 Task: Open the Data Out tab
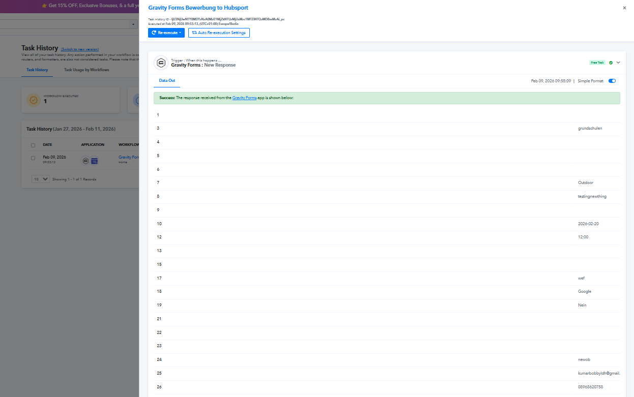tap(167, 81)
